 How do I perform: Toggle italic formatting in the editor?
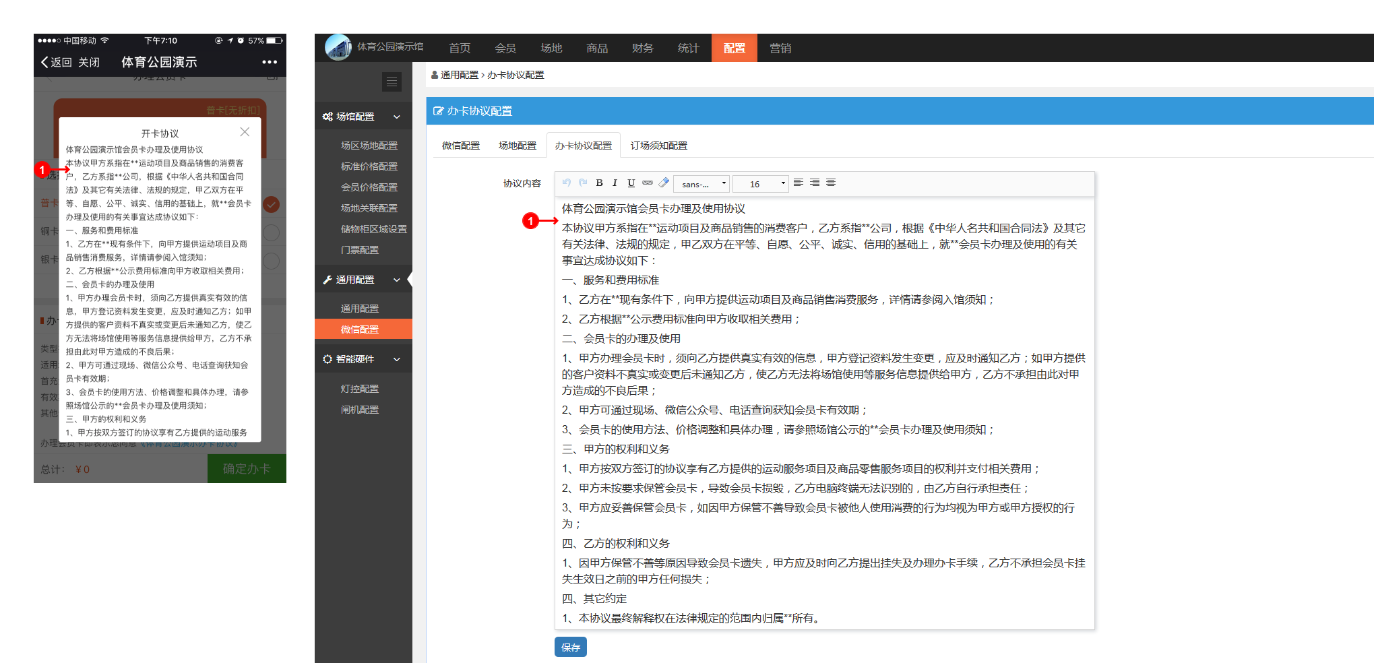click(x=615, y=183)
